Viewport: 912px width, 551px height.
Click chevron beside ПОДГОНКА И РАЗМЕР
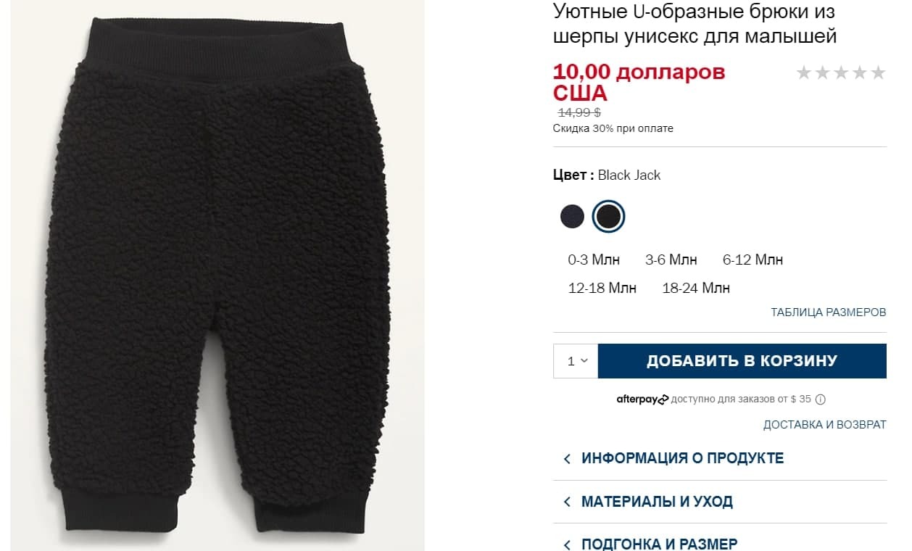point(567,544)
